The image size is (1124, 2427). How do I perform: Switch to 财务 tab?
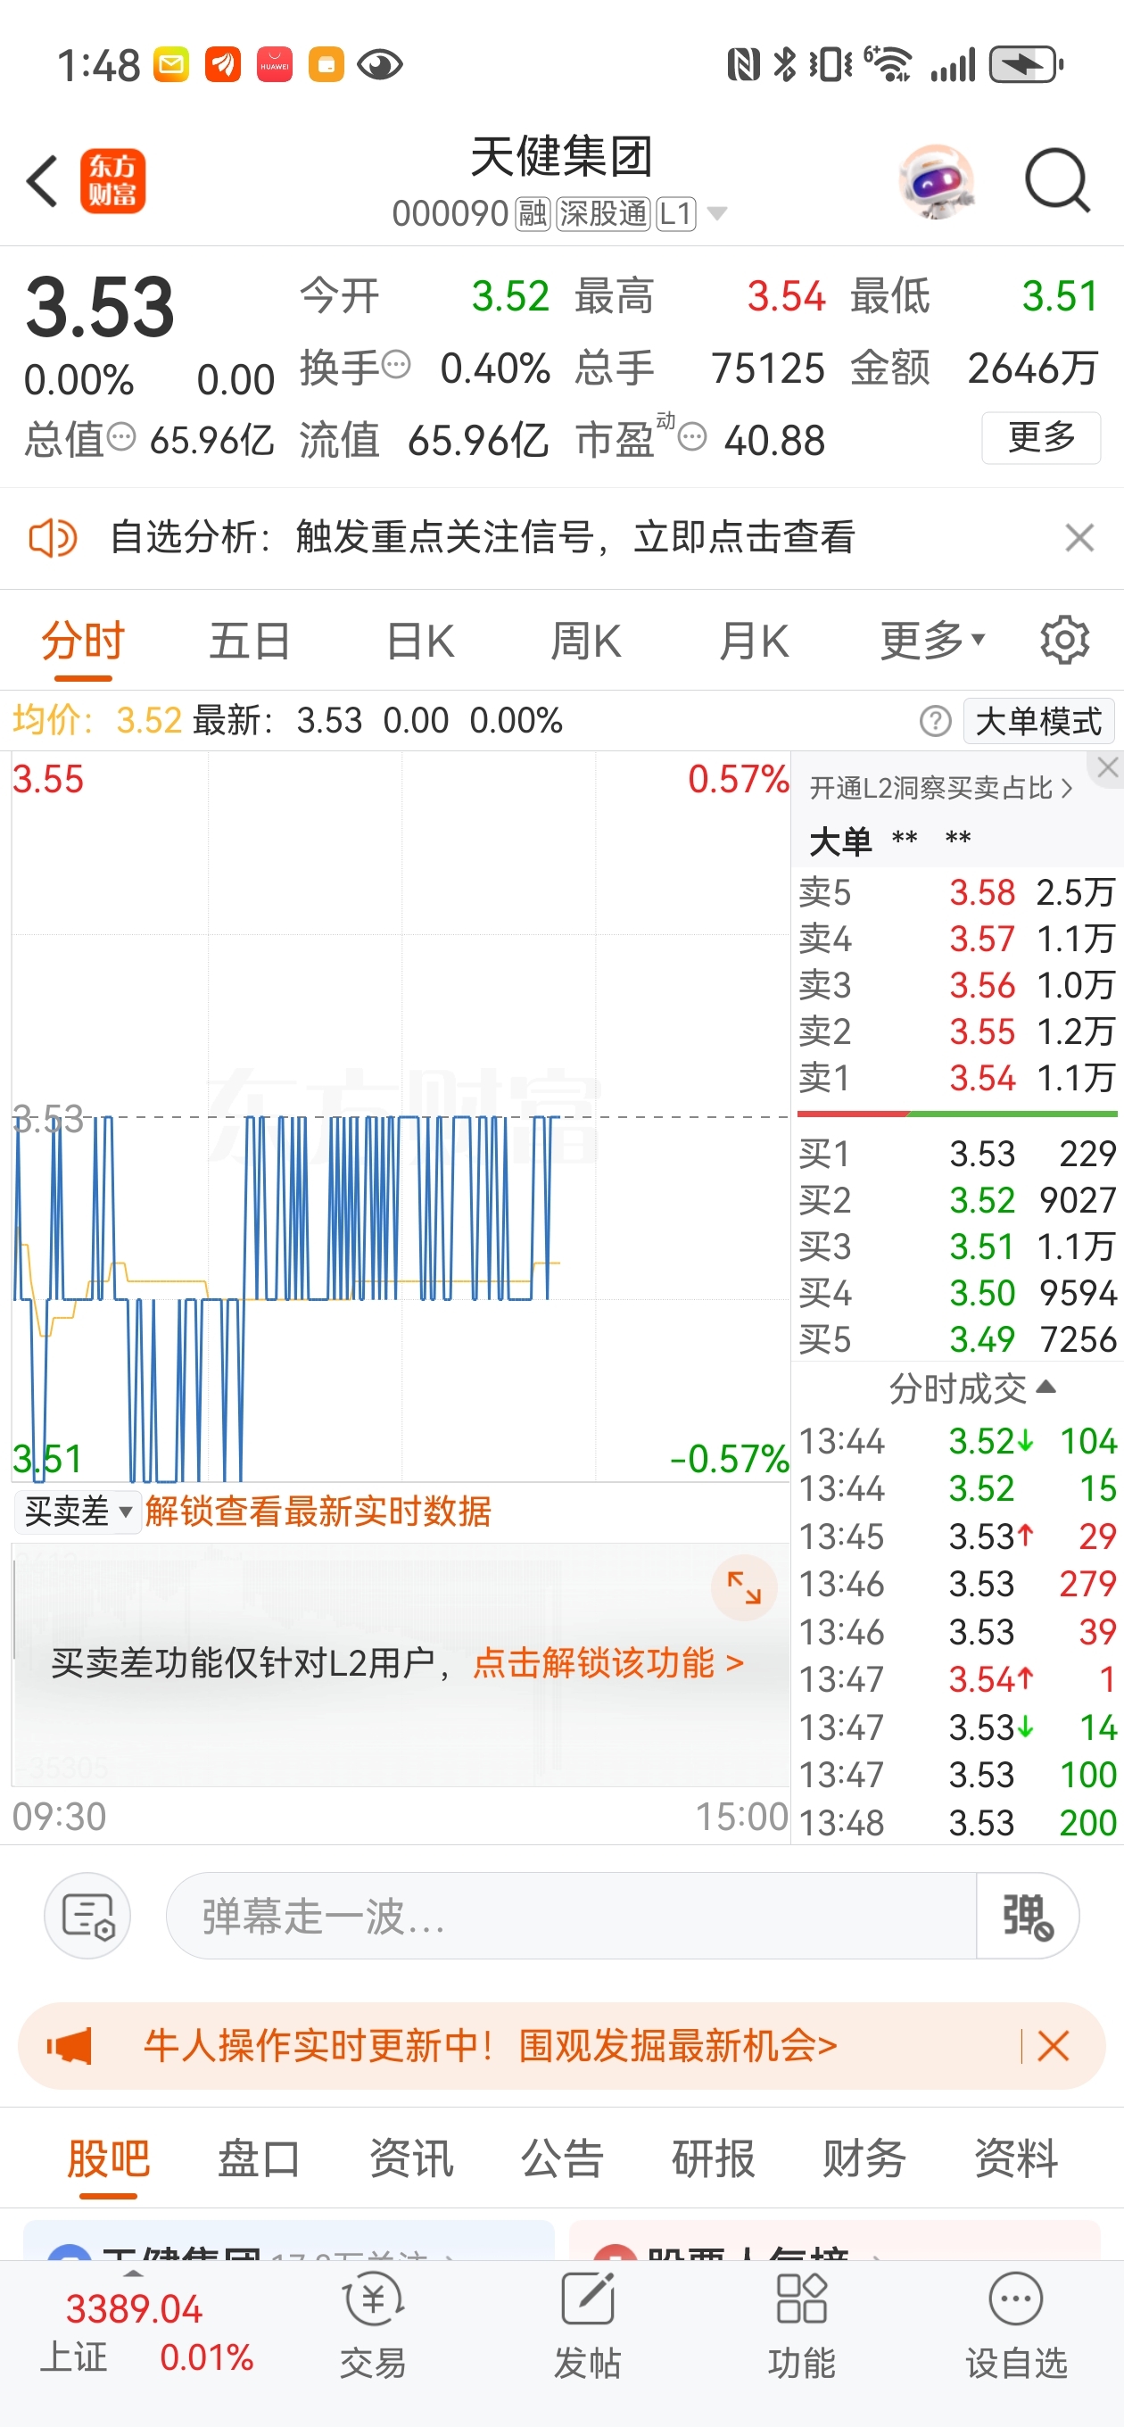864,2159
